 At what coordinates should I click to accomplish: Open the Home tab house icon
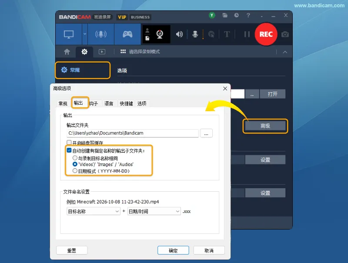click(x=67, y=52)
